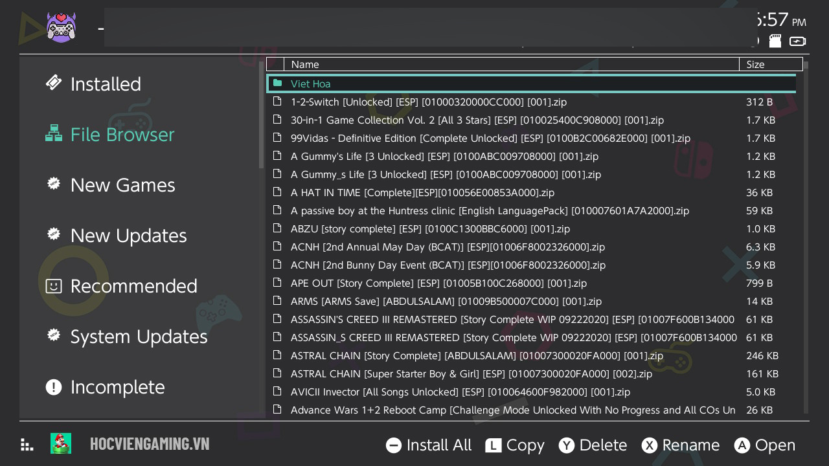
Task: Select 1-2-Switch [Unlocked] zip file
Action: (531, 102)
